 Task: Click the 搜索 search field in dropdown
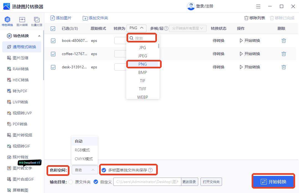click(x=142, y=38)
